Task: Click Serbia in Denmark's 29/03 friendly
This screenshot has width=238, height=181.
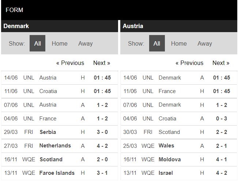Action: (x=48, y=132)
